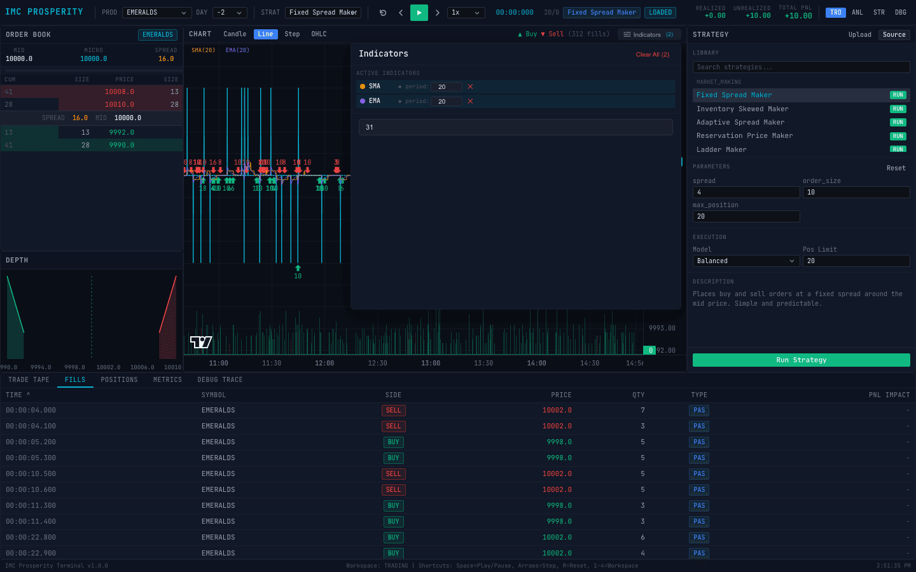Step backward with the left chevron

pos(401,13)
